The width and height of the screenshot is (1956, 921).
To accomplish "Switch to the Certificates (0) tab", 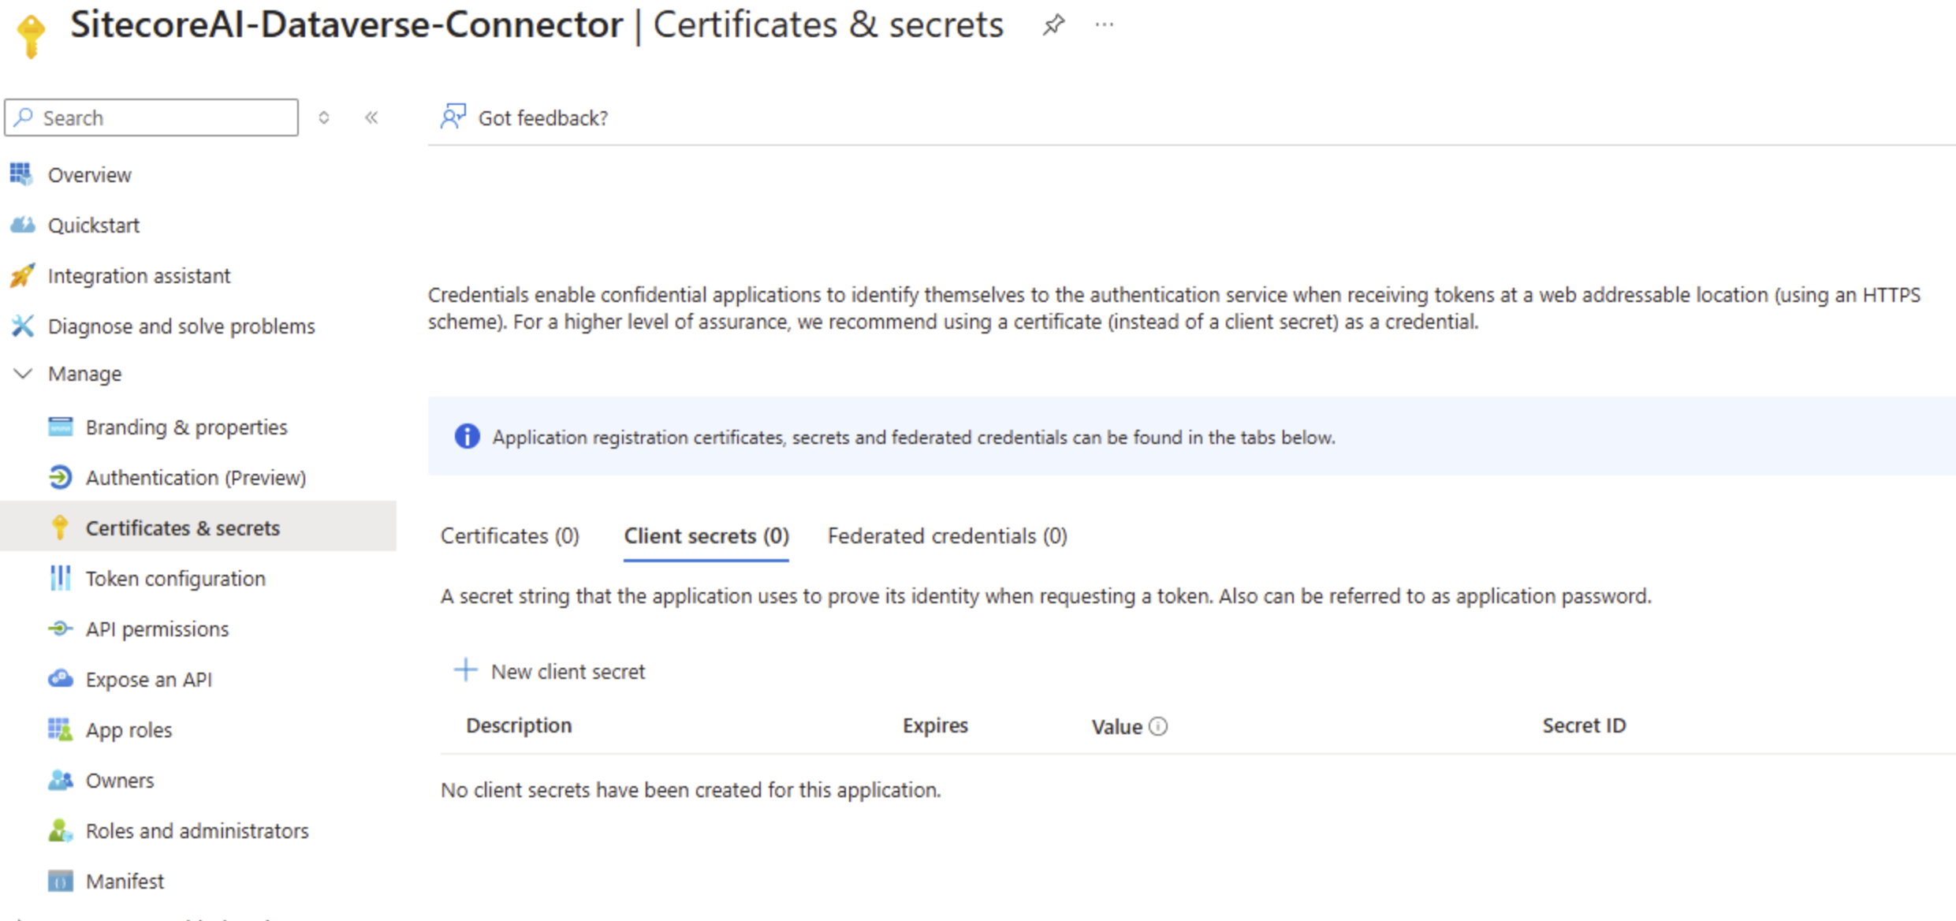I will pyautogui.click(x=509, y=536).
